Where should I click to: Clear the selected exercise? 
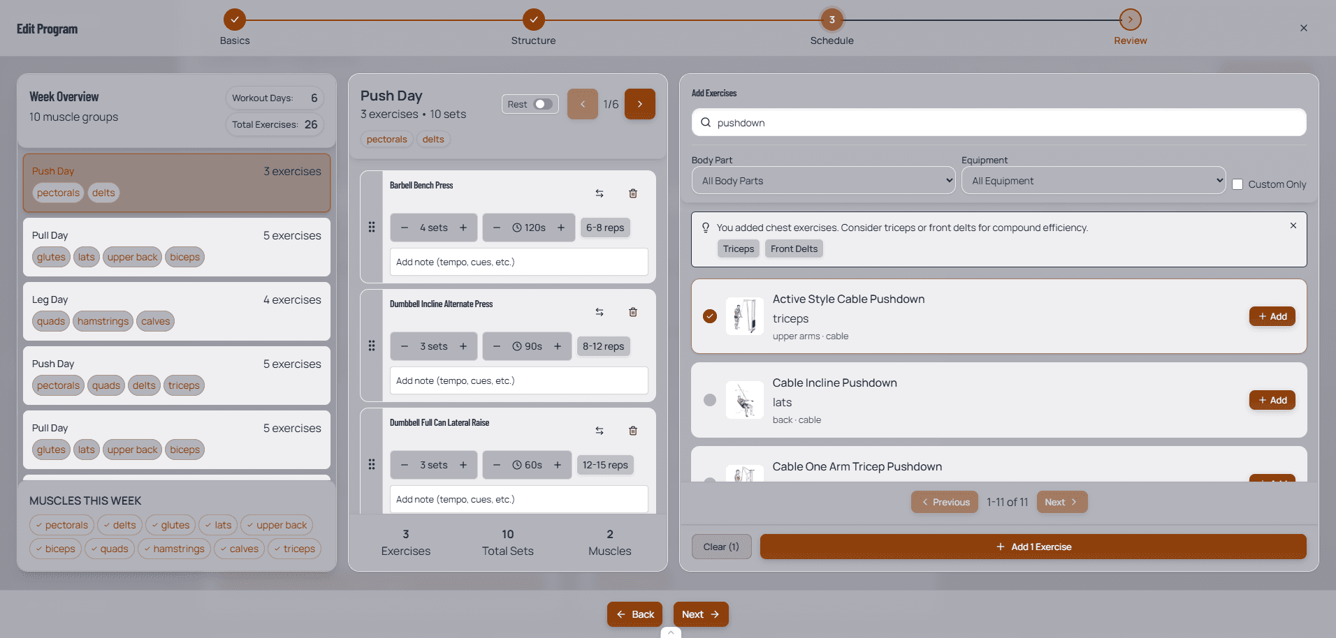[721, 547]
